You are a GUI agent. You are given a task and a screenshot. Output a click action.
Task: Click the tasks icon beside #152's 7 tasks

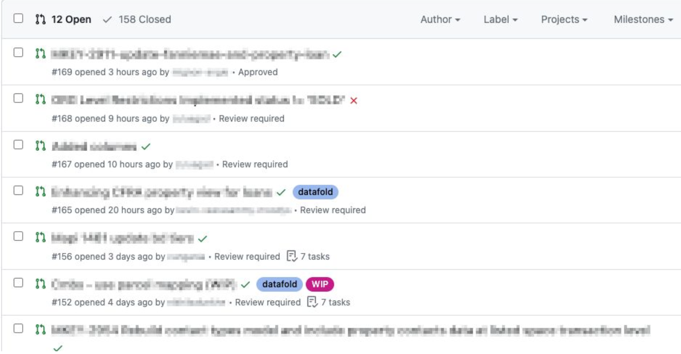(x=312, y=302)
